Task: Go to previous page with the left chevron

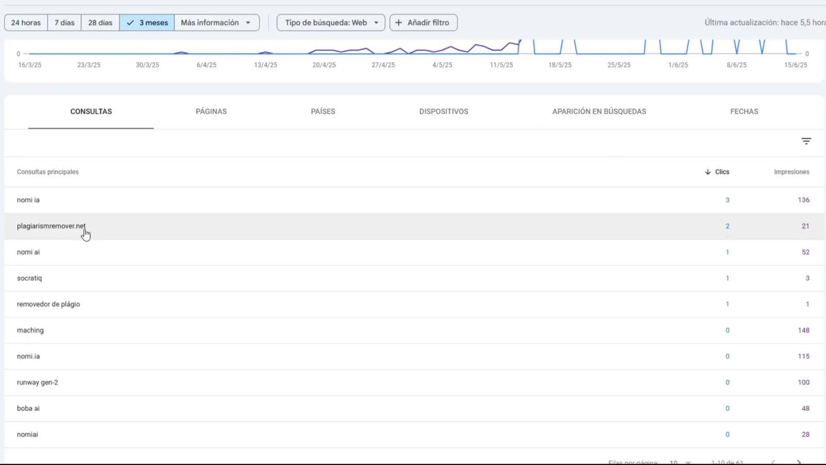Action: point(773,461)
